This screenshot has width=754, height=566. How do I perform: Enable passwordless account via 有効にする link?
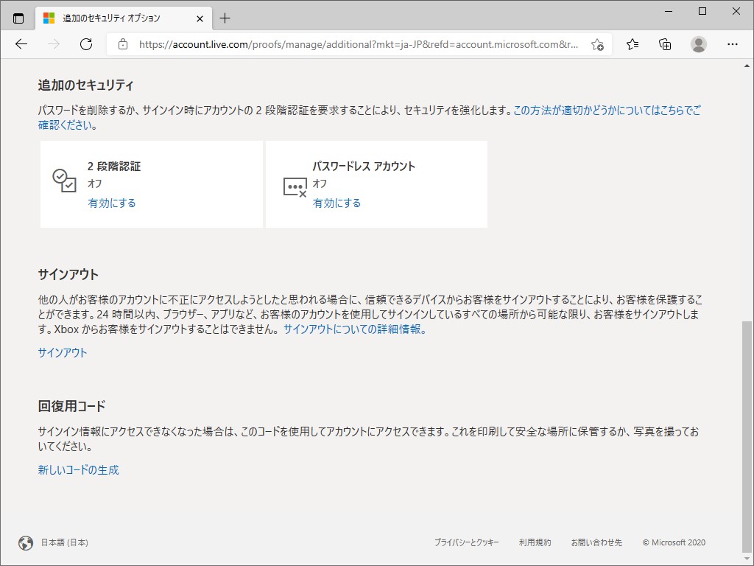(337, 203)
